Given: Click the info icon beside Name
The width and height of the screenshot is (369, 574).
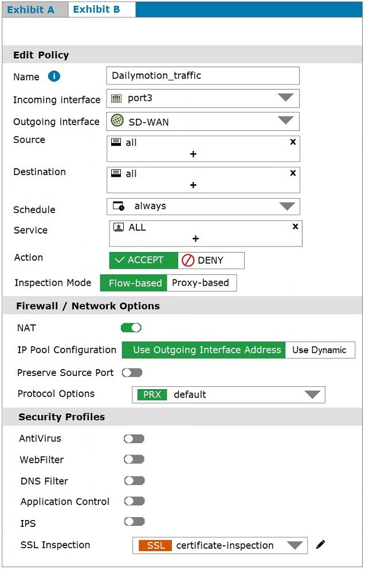Looking at the screenshot, I should 54,76.
